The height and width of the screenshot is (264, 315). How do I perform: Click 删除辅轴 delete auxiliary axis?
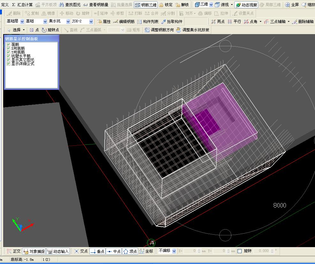[303, 21]
